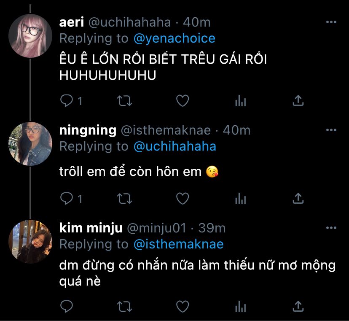The height and width of the screenshot is (321, 349).
Task: Share aeri's tweet
Action: [298, 101]
